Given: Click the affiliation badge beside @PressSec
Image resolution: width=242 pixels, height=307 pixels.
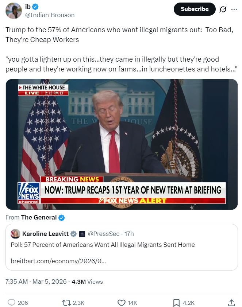Looking at the screenshot, I should click(82, 234).
